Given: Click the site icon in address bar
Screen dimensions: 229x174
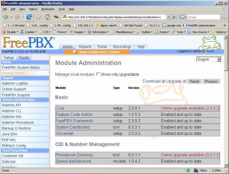Looking at the screenshot, I should coord(65,17).
